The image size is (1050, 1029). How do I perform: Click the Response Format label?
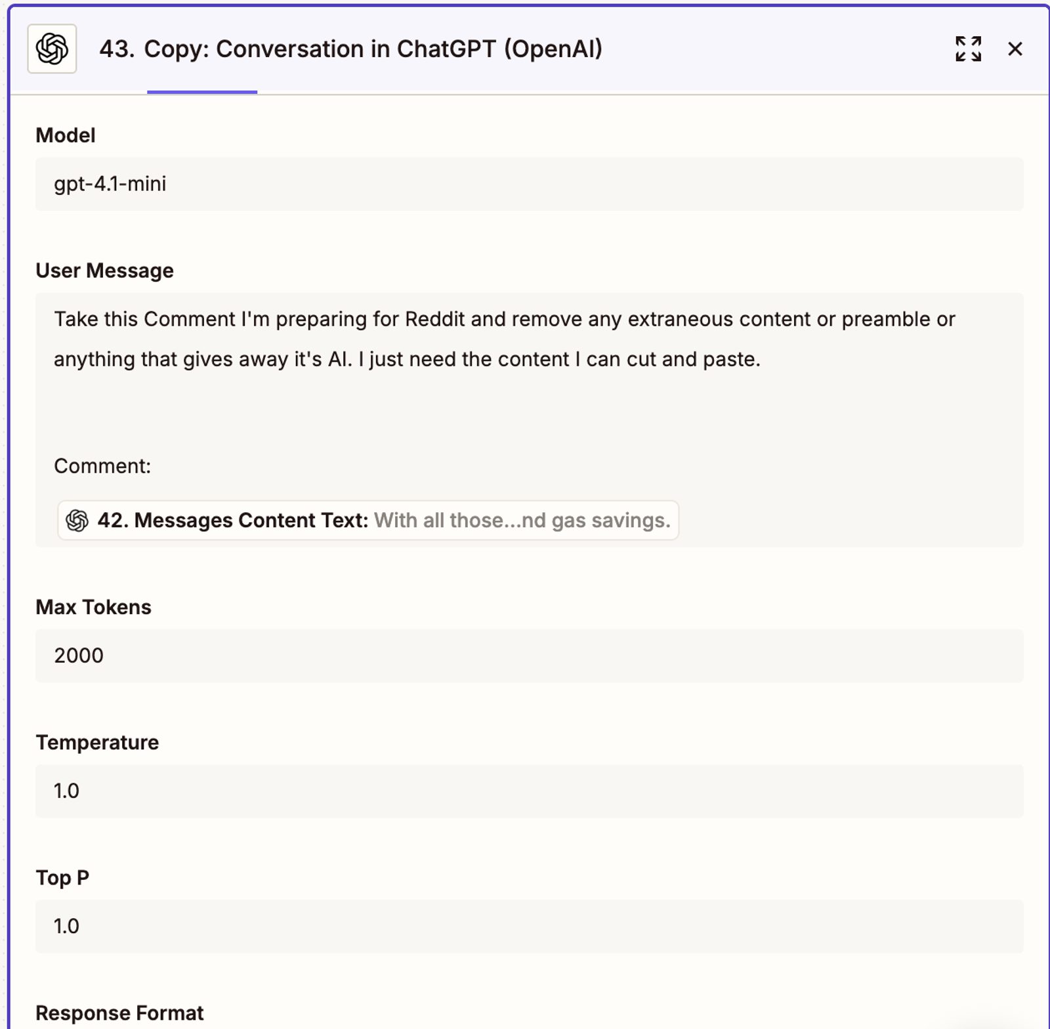coord(119,1013)
